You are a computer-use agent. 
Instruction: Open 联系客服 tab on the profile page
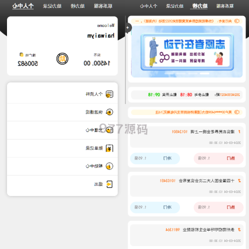coord(103,6)
